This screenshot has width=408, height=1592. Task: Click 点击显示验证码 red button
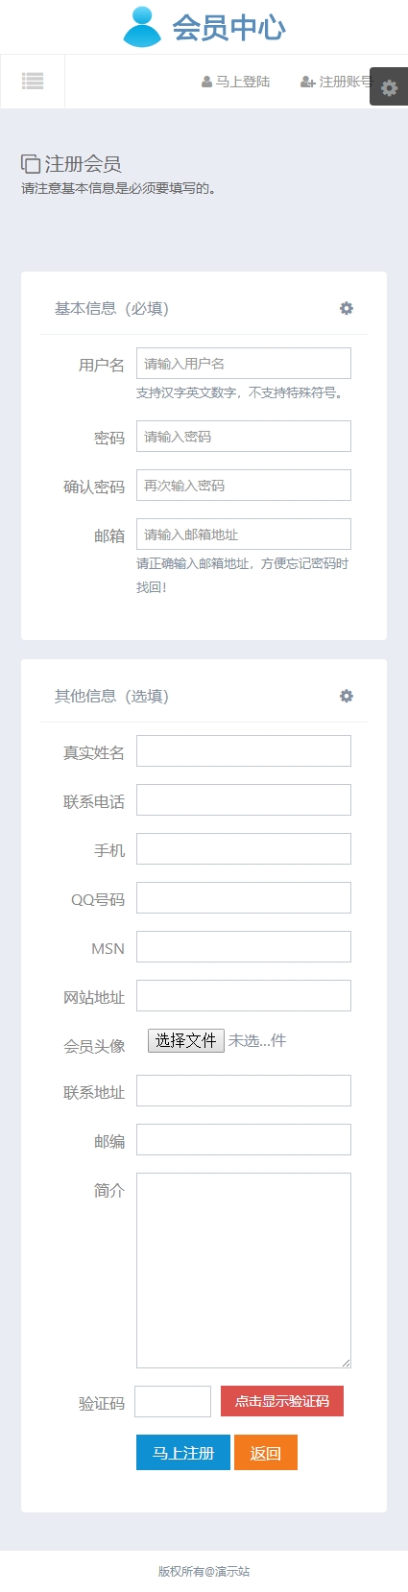[282, 1401]
